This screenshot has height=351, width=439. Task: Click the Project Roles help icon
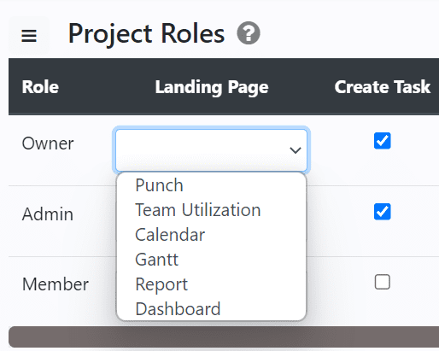(249, 33)
